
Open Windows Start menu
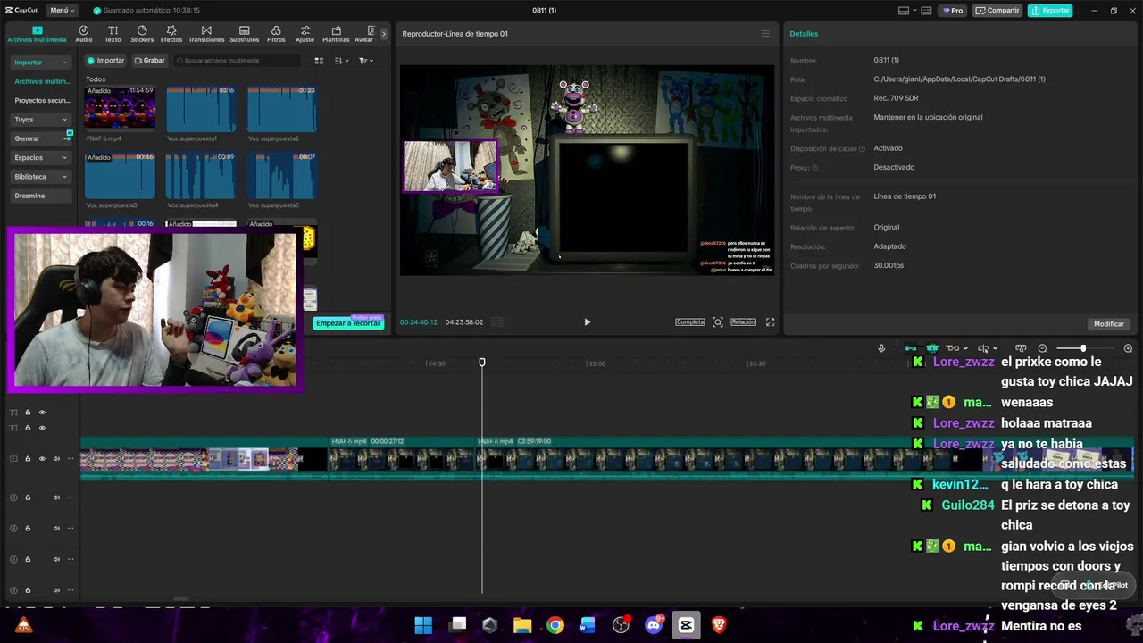pos(423,625)
